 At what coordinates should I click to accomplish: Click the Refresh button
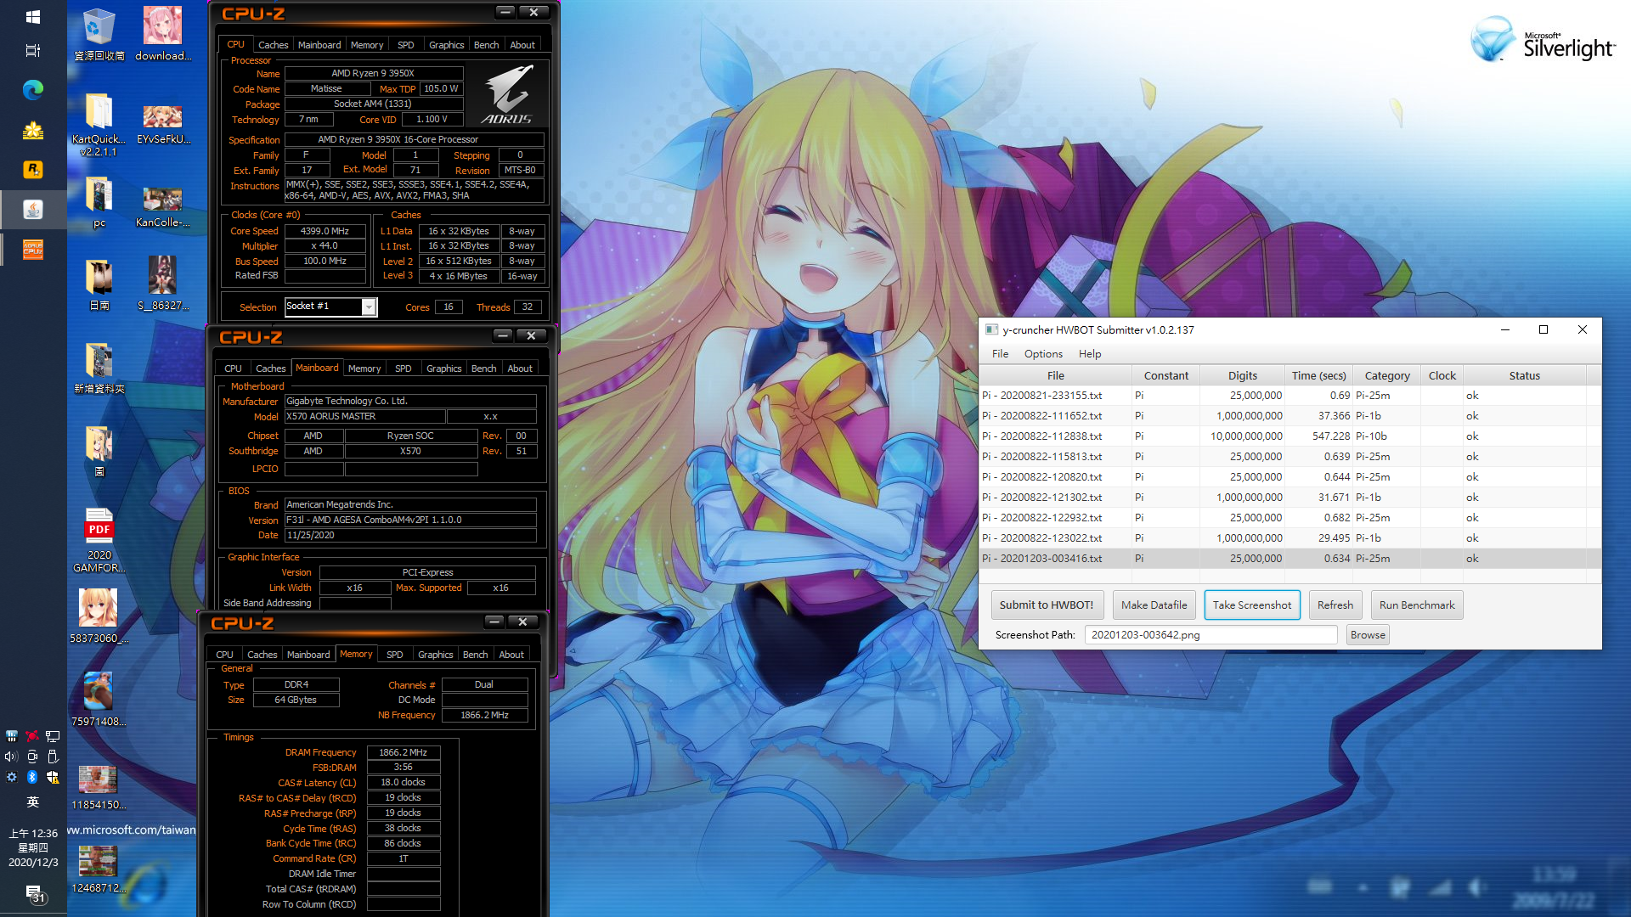point(1335,605)
